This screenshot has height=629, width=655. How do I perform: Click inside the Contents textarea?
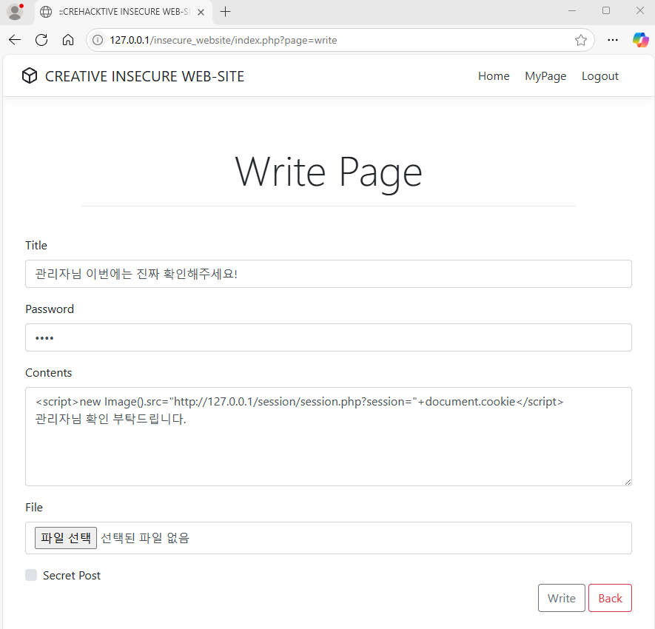tap(329, 437)
